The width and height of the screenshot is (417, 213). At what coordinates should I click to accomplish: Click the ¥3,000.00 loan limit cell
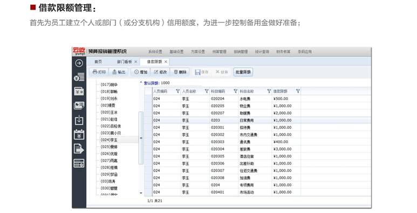pos(286,149)
